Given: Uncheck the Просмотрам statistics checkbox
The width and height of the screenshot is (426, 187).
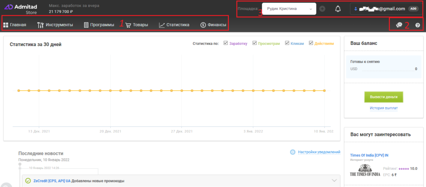Looking at the screenshot, I should tap(254, 43).
